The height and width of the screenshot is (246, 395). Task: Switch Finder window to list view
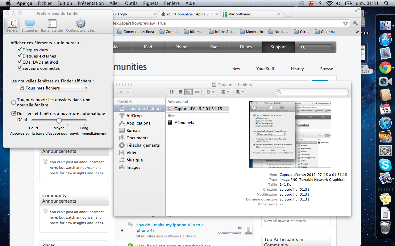180,92
